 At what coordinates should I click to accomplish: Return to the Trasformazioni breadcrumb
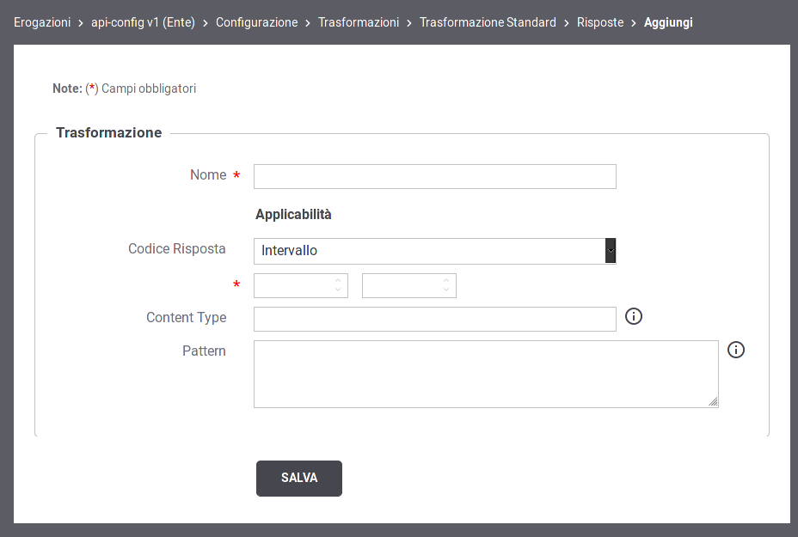coord(359,22)
